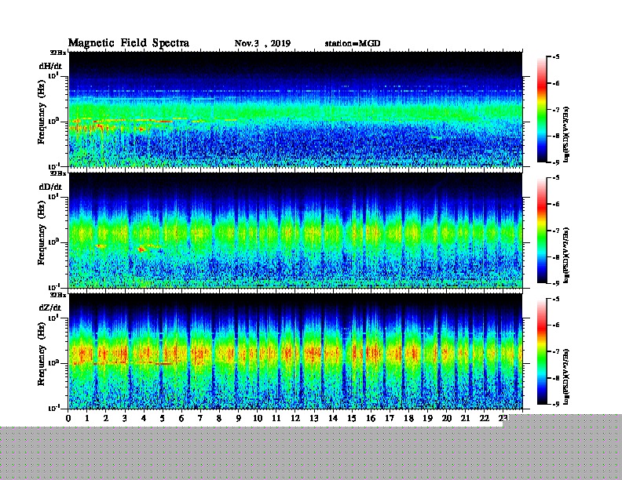Viewport: 622px width, 480px height.
Task: Click the -5 tick on dZ/dt colorbar
Action: pos(556,299)
